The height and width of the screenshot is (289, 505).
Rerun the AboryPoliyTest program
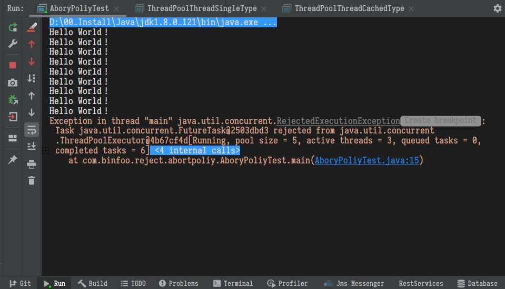pyautogui.click(x=13, y=28)
